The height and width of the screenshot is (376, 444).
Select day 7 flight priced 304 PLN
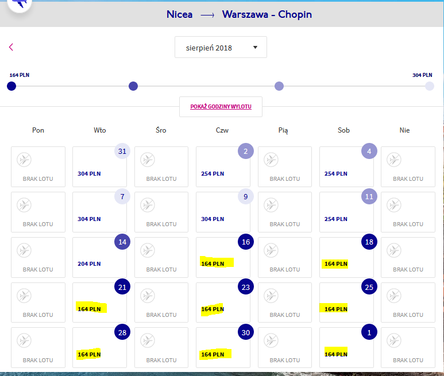pyautogui.click(x=99, y=212)
